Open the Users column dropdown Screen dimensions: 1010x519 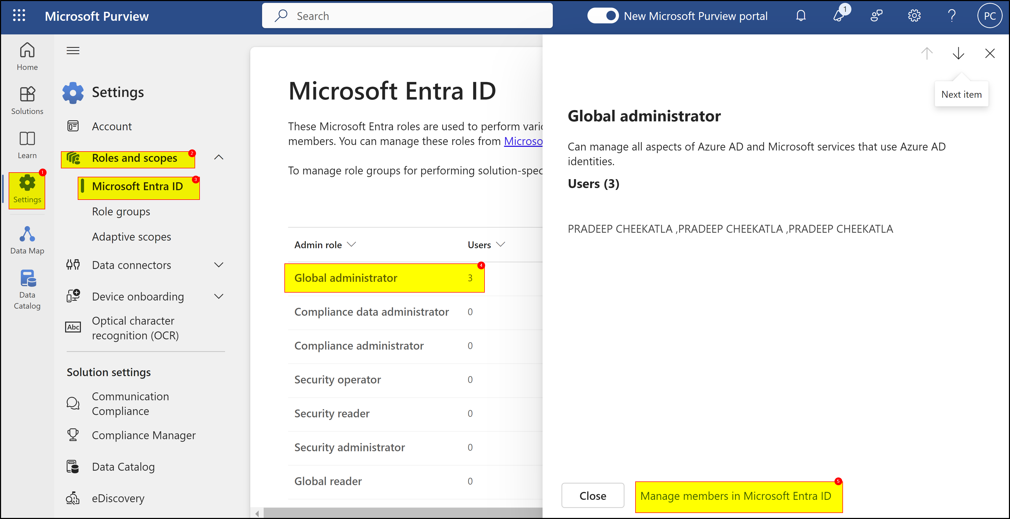click(501, 244)
